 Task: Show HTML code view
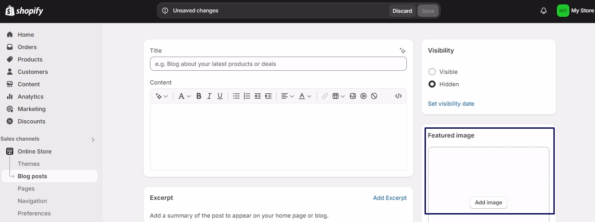coord(398,96)
